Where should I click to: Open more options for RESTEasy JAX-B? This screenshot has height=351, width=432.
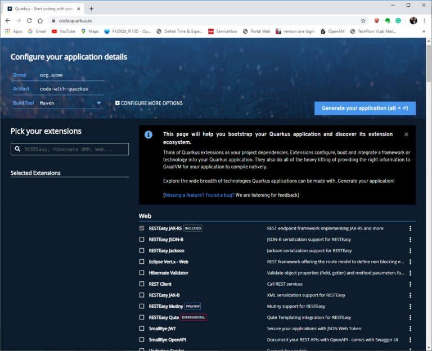tap(410, 295)
